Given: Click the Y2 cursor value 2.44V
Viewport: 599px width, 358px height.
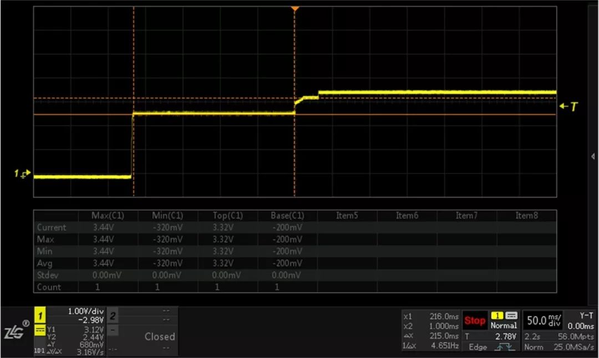Looking at the screenshot, I should [94, 337].
